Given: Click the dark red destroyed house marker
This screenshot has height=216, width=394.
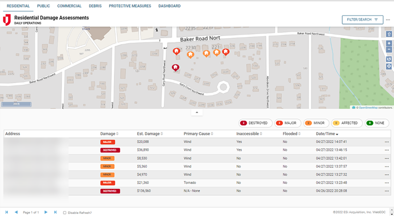Looking at the screenshot, I should (175, 67).
